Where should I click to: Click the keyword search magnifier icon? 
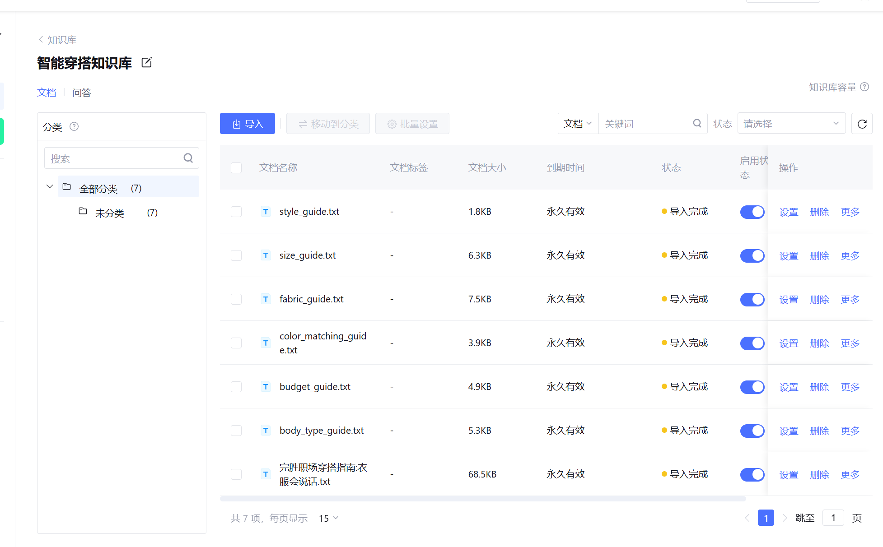tap(697, 123)
